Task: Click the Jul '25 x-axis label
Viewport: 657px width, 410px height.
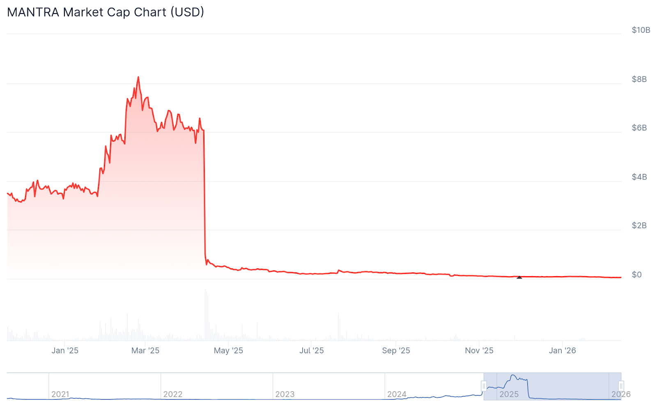Action: (312, 350)
